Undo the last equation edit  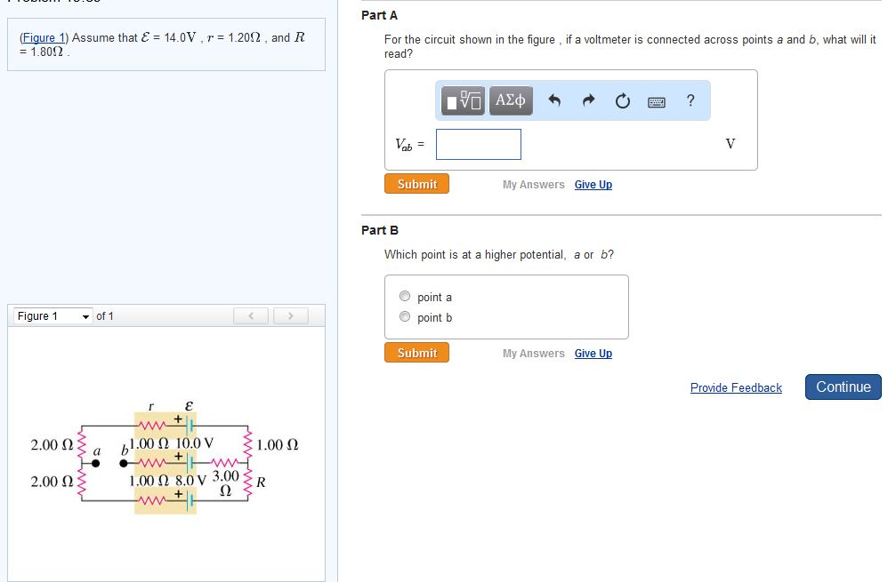555,100
